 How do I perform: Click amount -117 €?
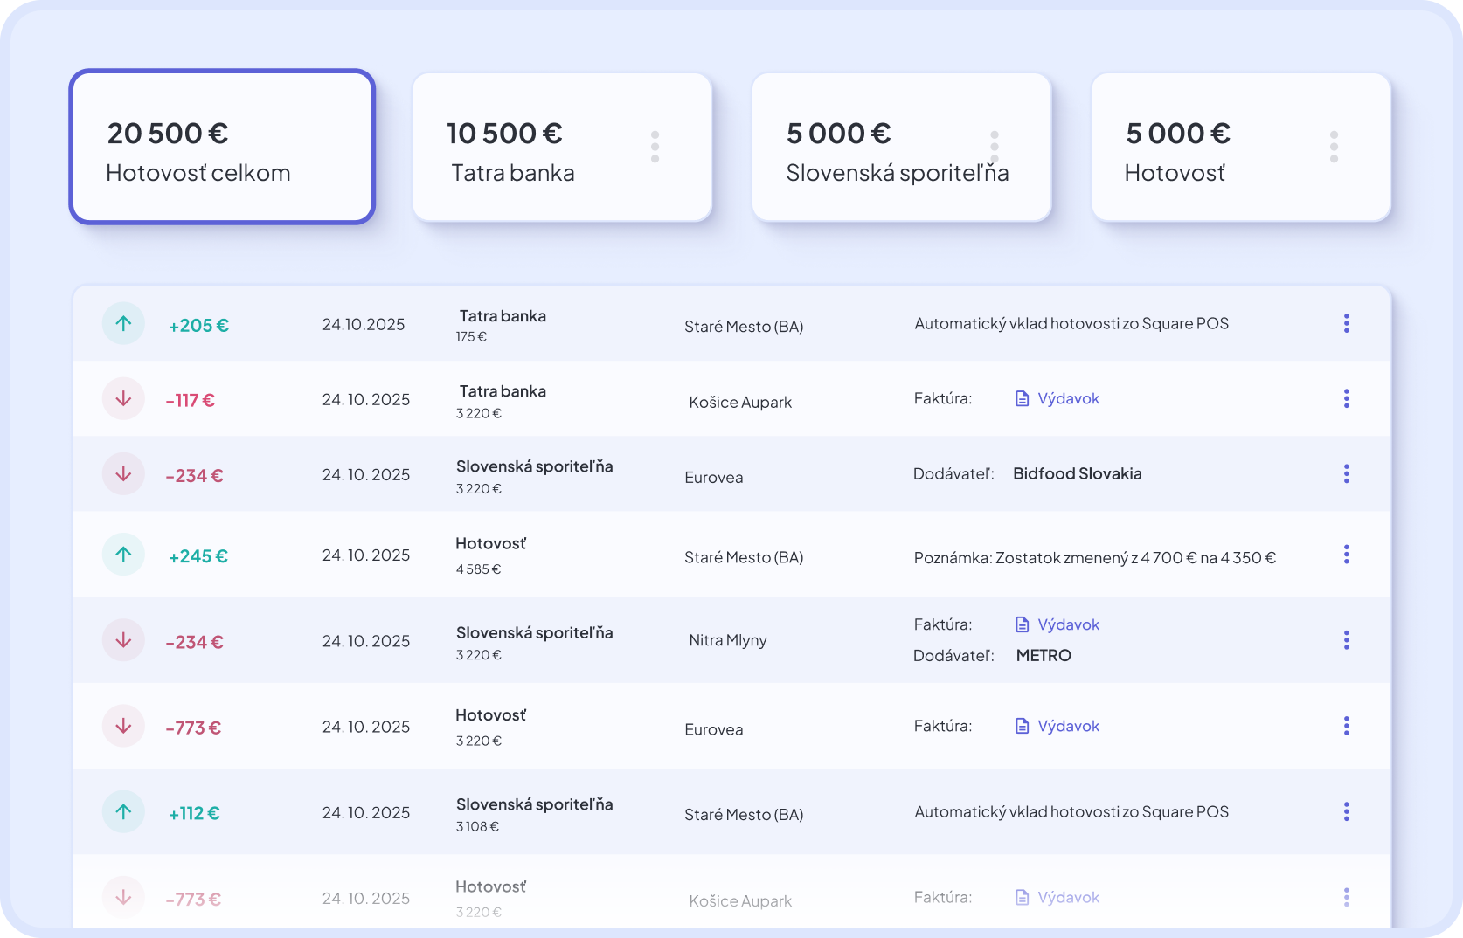(191, 401)
